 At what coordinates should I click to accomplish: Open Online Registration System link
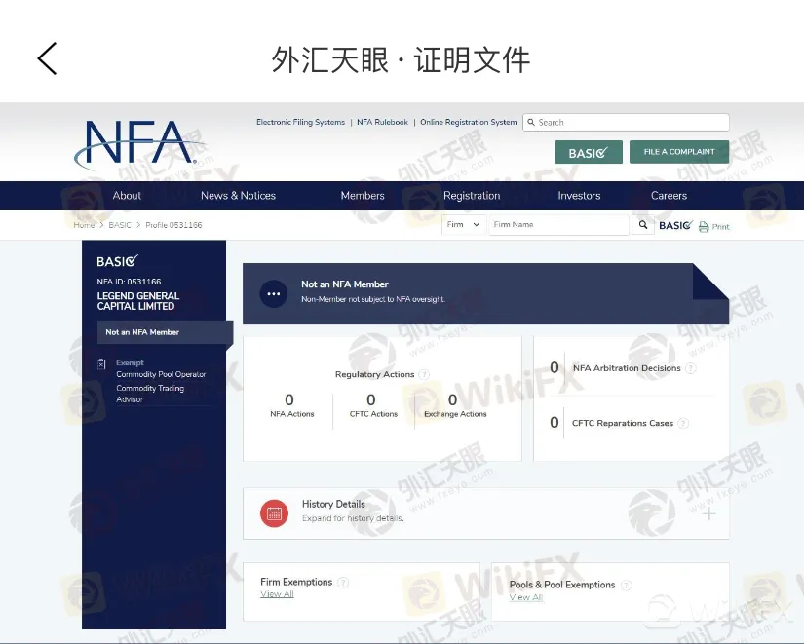coord(468,122)
